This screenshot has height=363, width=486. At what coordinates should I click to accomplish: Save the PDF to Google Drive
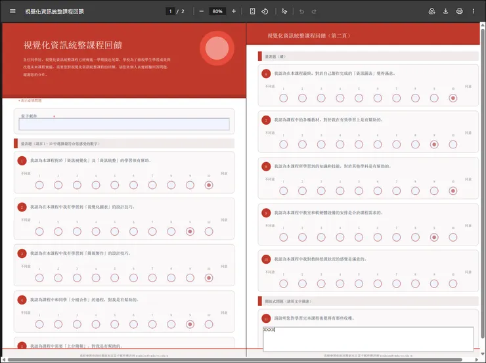coord(431,11)
